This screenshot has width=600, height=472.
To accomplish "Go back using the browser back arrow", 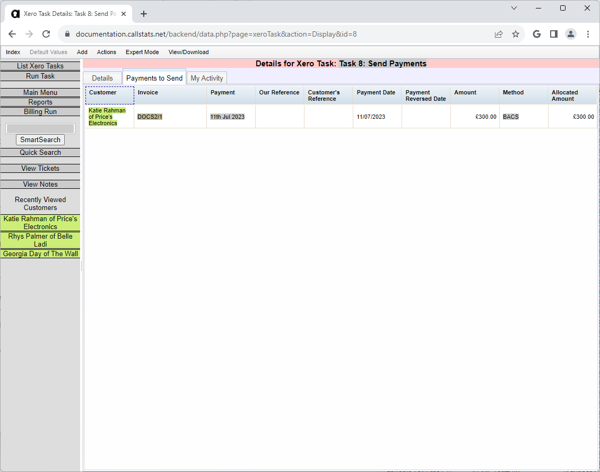I will pyautogui.click(x=12, y=34).
